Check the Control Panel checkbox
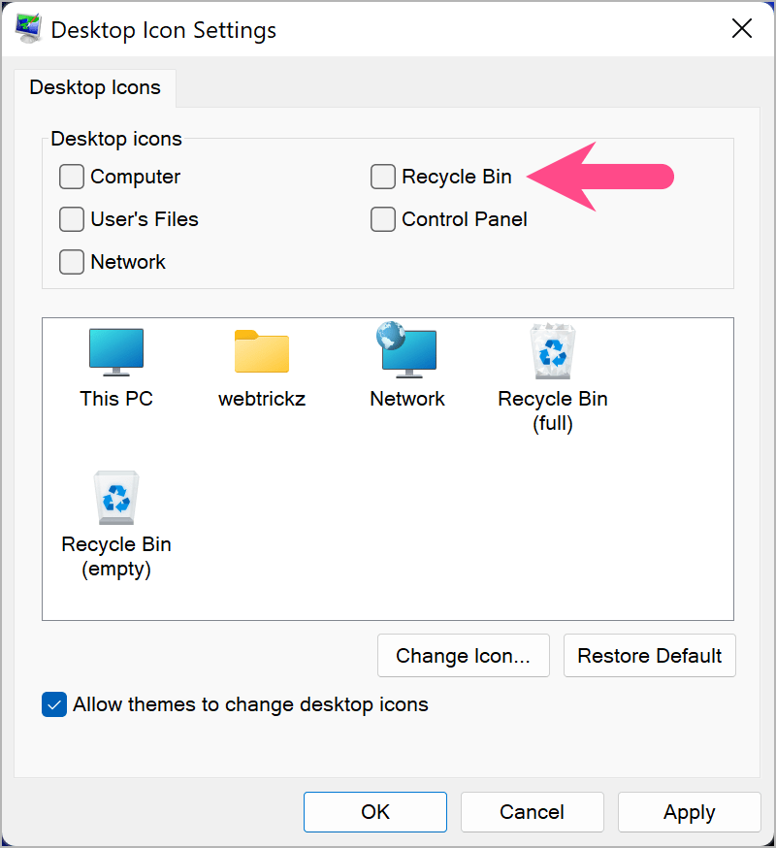Viewport: 776px width, 848px height. (x=383, y=219)
